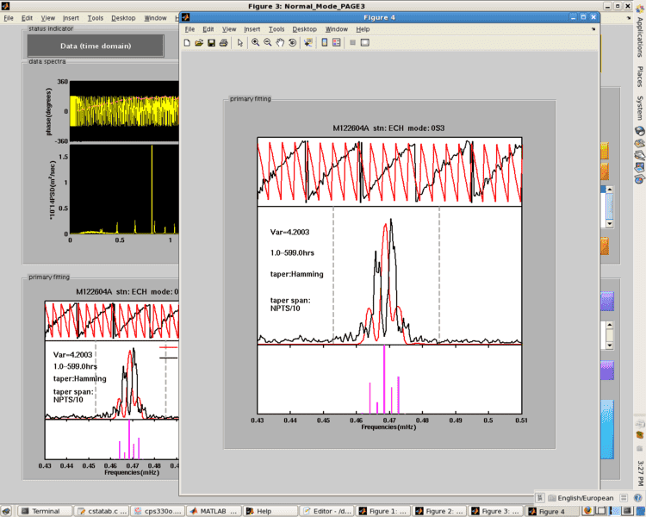Select the Rotate 3D tool
This screenshot has width=646, height=517.
point(292,42)
